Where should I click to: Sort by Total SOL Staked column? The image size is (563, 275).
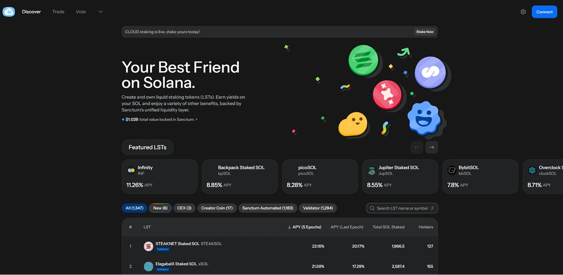[388, 227]
